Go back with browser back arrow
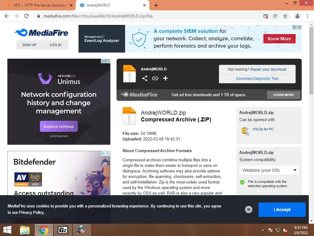314x236 pixels. coord(7,16)
